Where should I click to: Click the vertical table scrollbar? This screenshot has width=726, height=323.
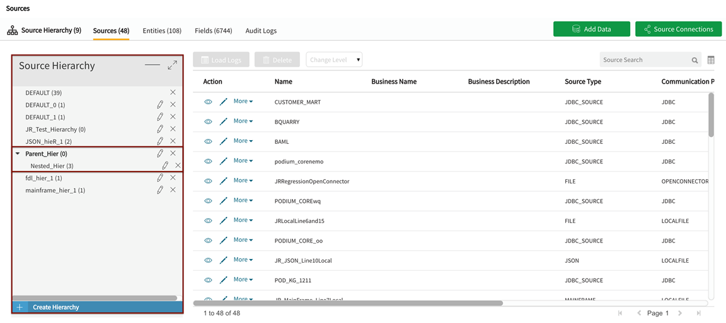click(711, 115)
